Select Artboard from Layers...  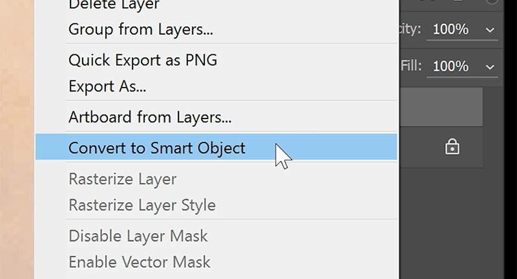[x=150, y=118]
